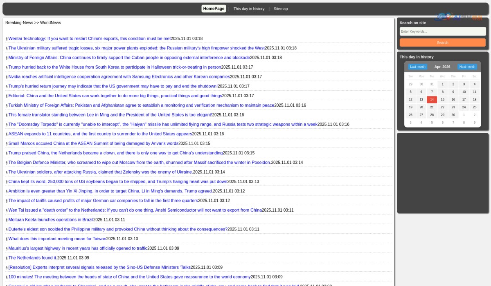
Task: Read the ASEAN expands to 11 countries article
Action: tap(100, 134)
